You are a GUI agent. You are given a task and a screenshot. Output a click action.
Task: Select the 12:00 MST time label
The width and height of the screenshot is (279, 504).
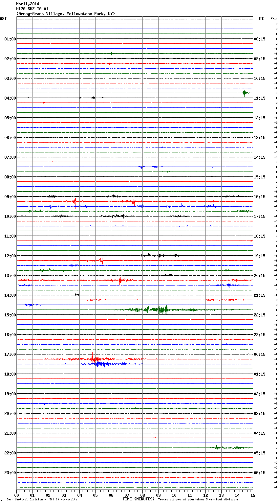tap(10, 256)
